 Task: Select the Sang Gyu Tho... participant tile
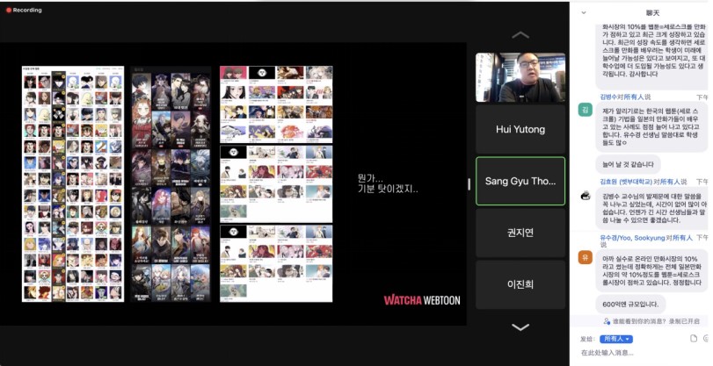click(x=520, y=181)
